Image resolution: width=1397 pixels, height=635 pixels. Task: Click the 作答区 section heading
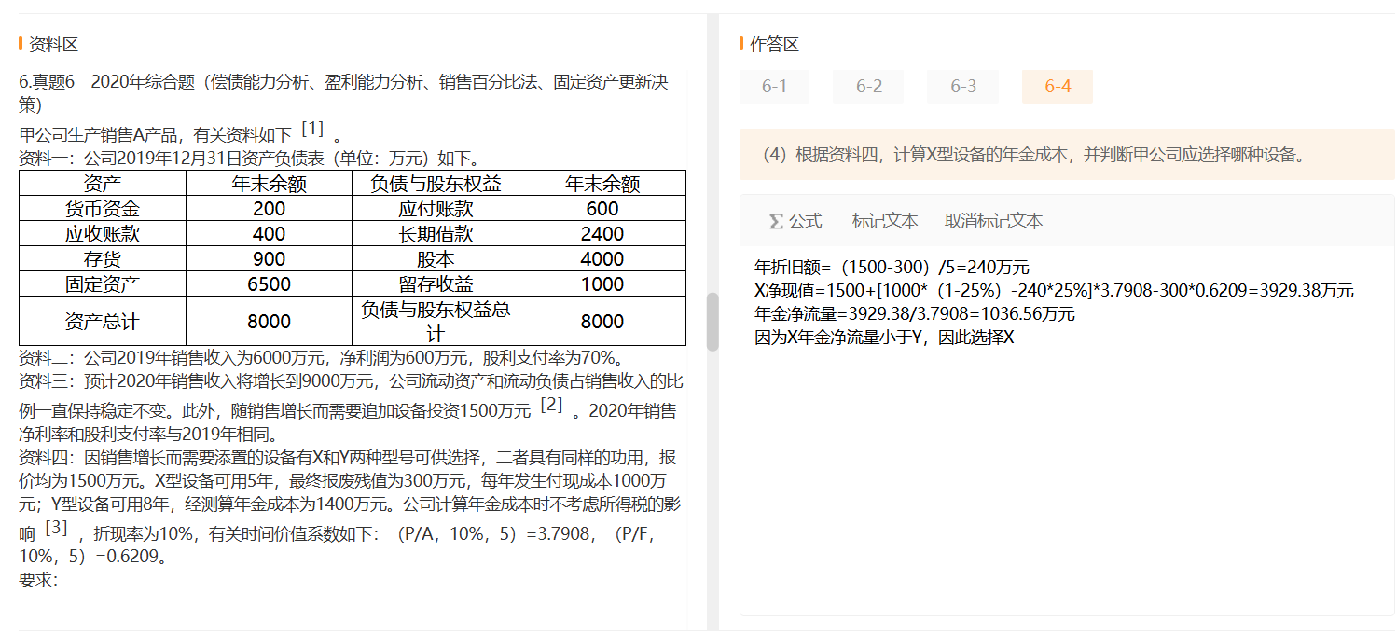[774, 44]
